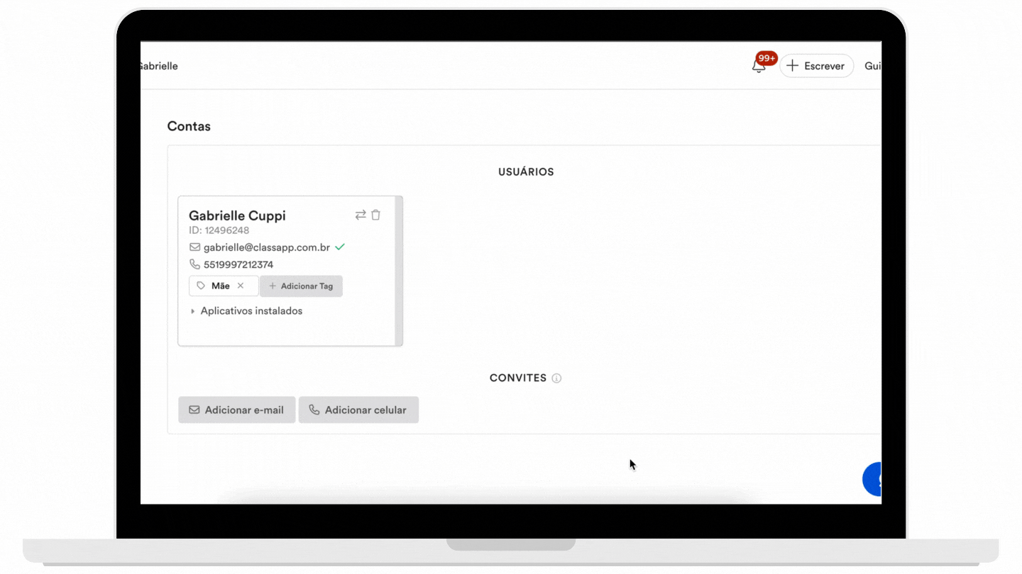Screen dimensions: 1022x574
Task: Click the tag icon in Mãe label
Action: [x=202, y=286]
